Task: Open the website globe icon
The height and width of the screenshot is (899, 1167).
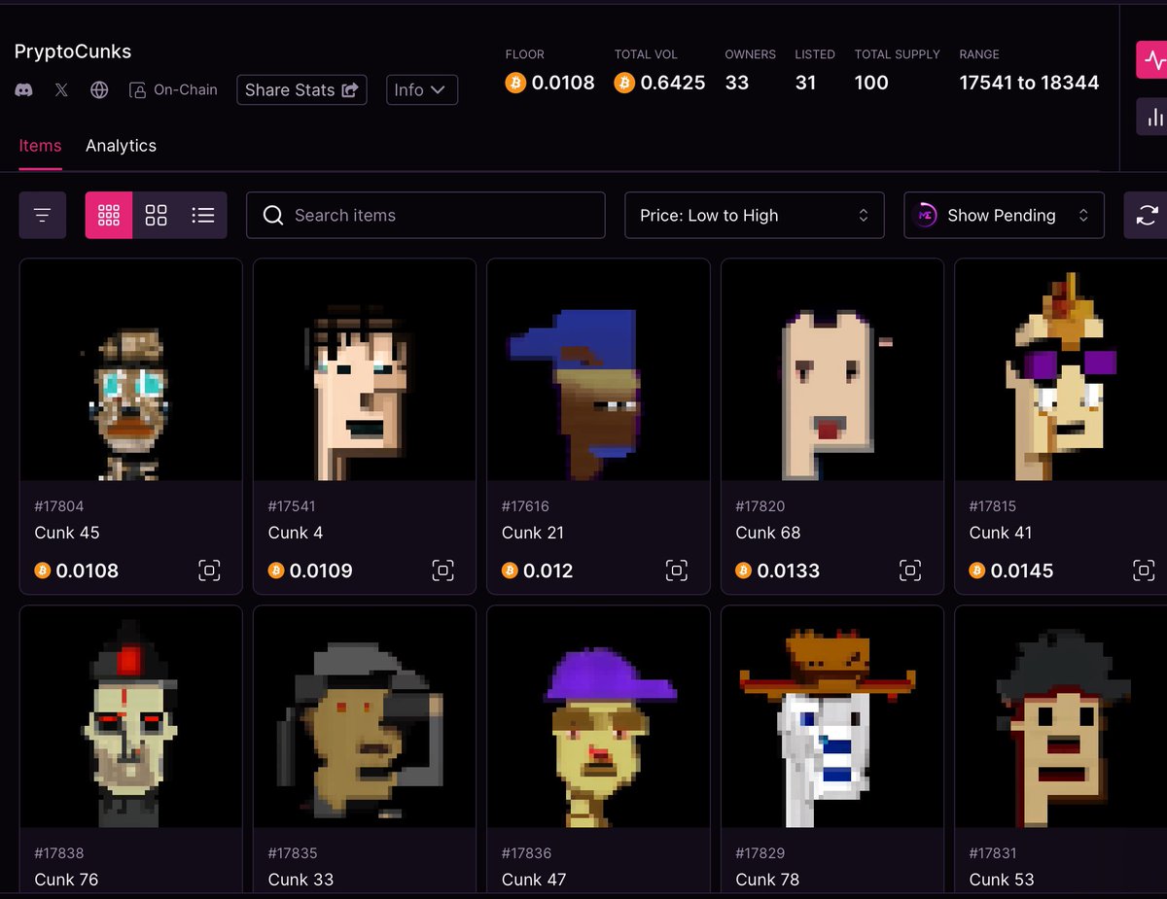Action: (99, 90)
